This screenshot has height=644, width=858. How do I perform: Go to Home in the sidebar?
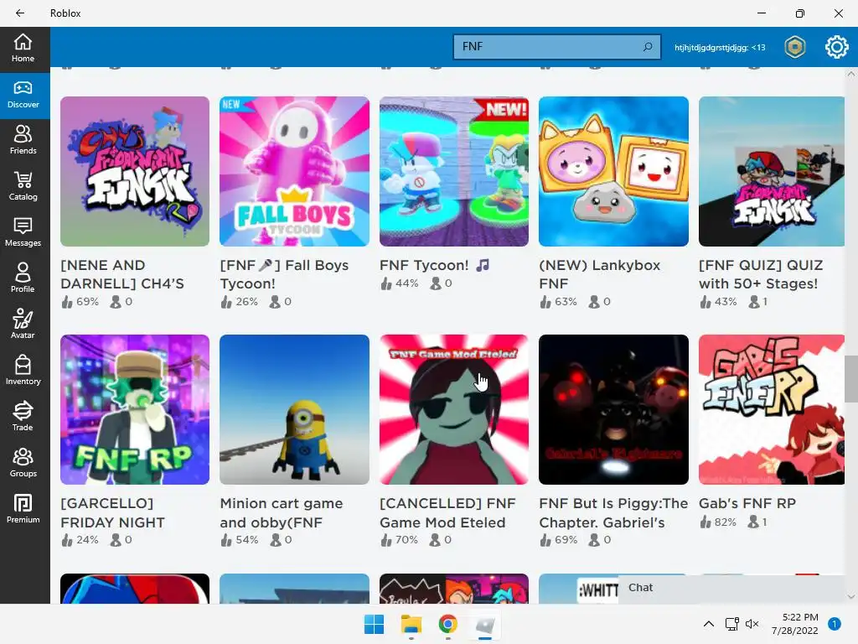23,48
